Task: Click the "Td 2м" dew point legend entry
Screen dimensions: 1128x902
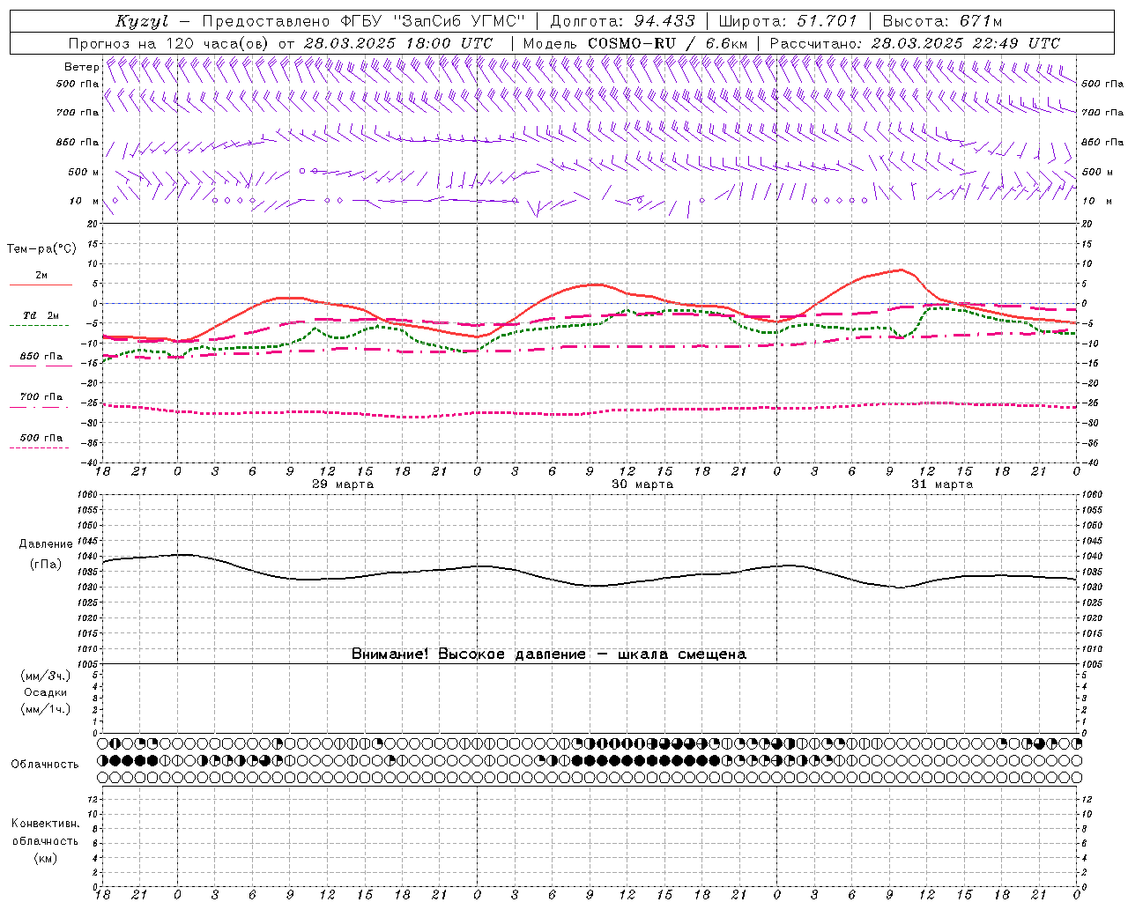Action: click(41, 315)
